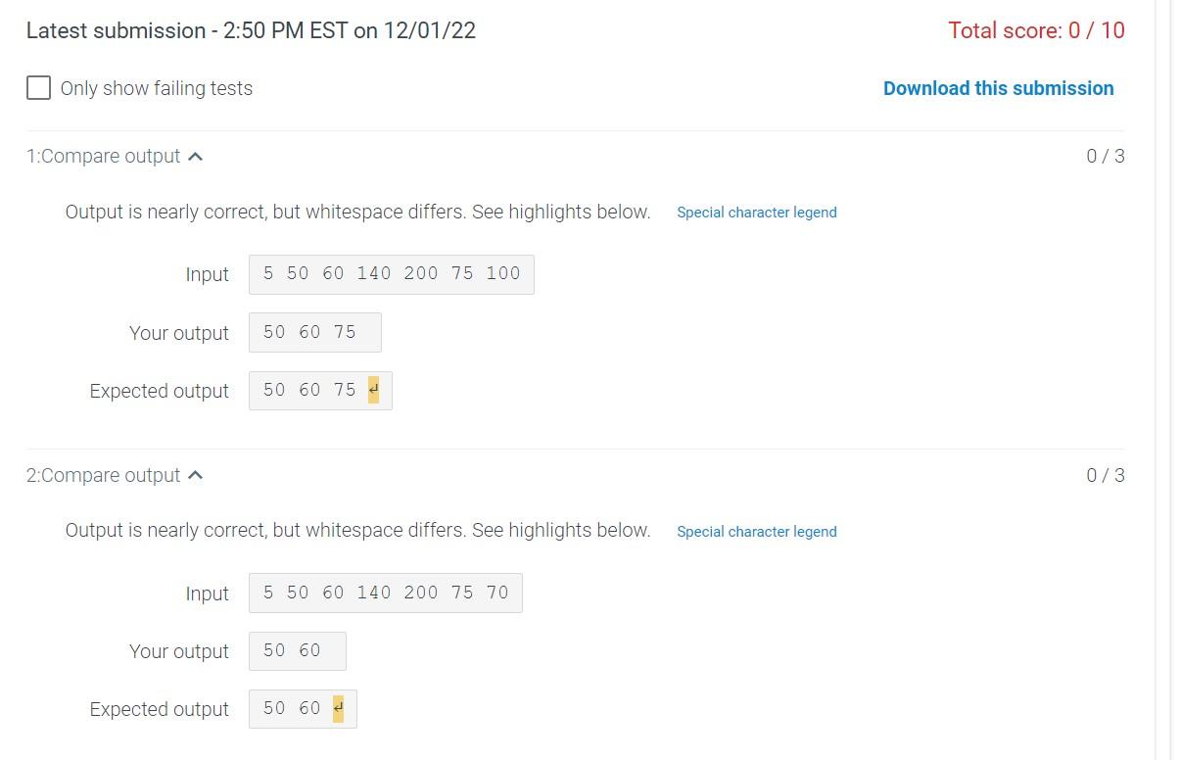Screen dimensions: 1180x760
Task: Click the 0 / 3 score for test 1
Action: point(1106,156)
